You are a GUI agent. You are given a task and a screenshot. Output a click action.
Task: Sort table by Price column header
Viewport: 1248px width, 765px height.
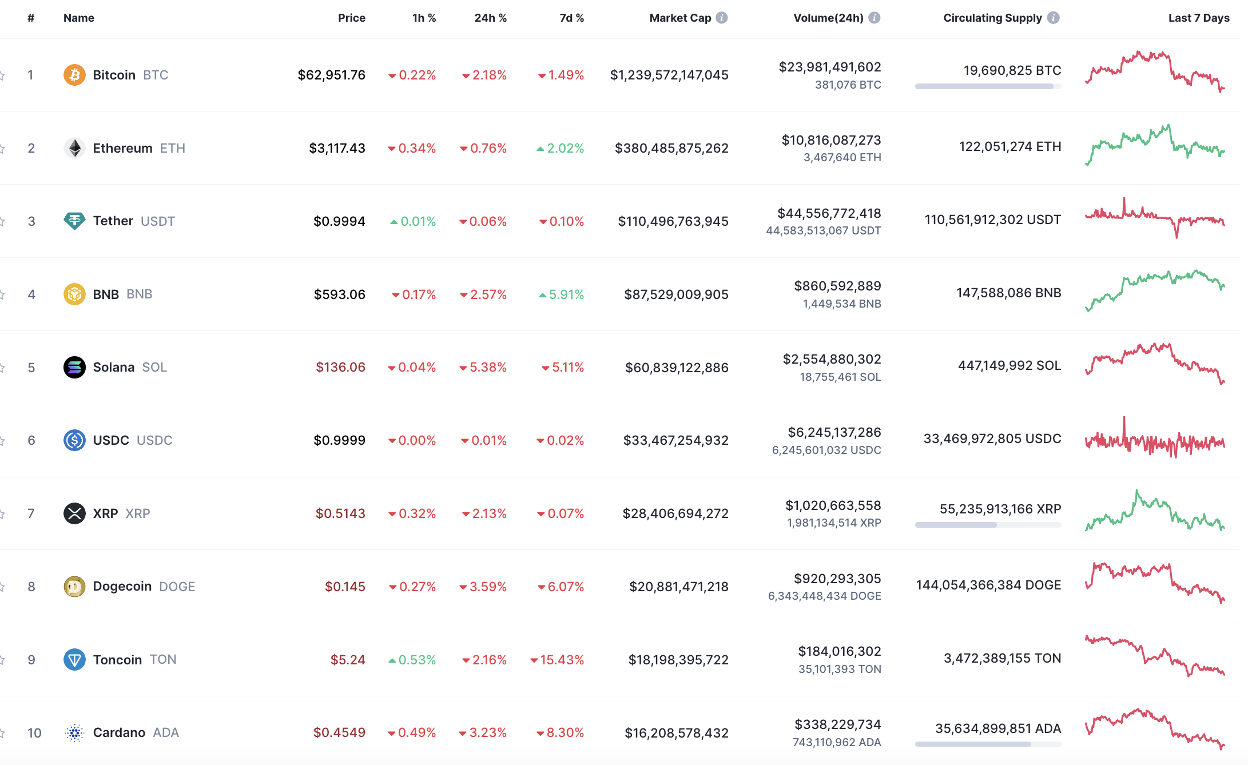coord(351,18)
